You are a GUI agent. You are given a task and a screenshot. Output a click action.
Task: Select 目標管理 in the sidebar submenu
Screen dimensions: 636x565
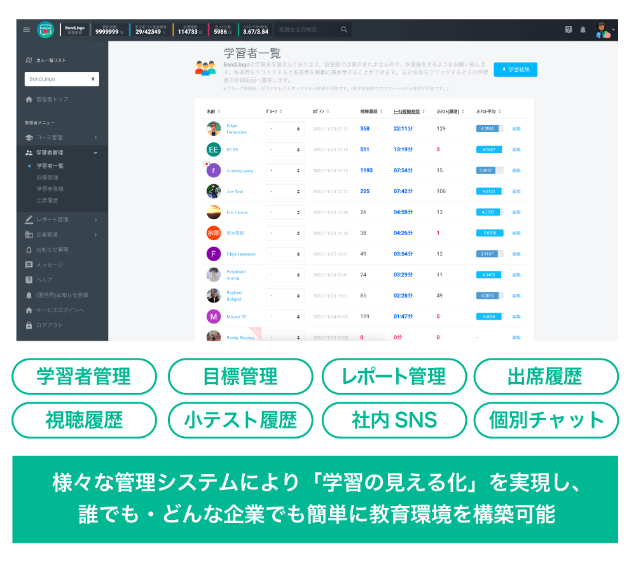pos(47,177)
